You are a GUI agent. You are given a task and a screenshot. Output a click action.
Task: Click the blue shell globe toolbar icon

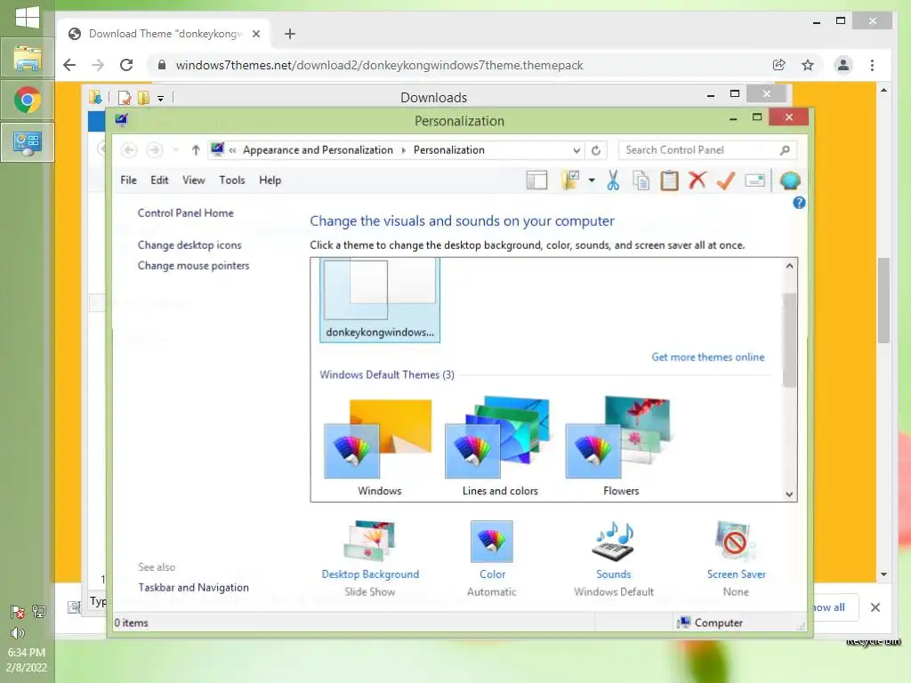790,181
